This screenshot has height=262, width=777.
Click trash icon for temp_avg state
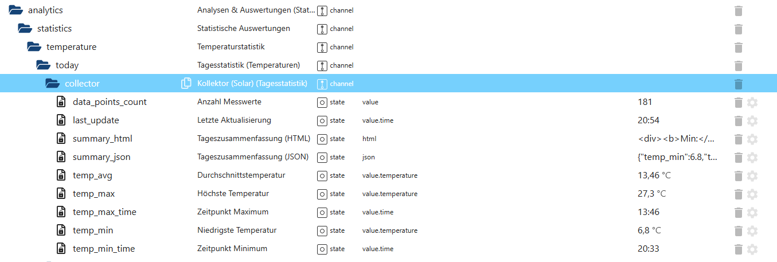point(739,175)
